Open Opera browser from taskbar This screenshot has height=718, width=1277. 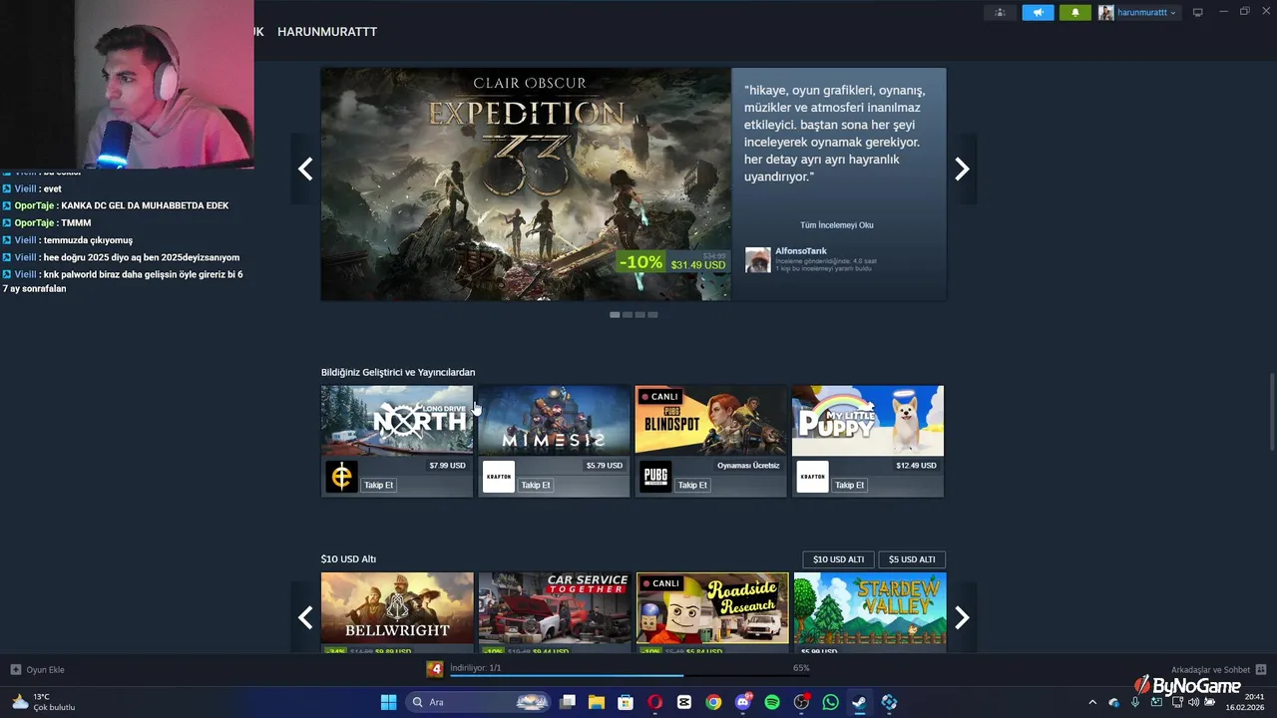(654, 702)
